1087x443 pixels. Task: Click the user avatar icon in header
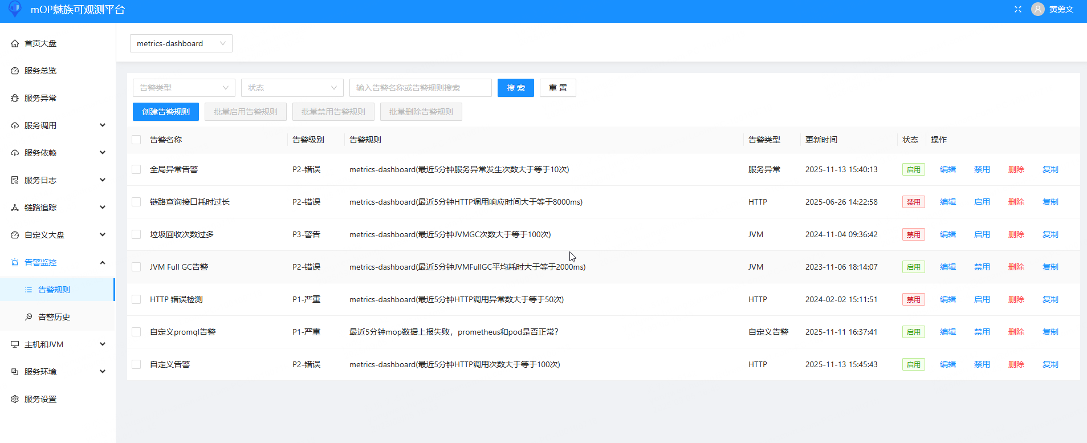(1037, 9)
